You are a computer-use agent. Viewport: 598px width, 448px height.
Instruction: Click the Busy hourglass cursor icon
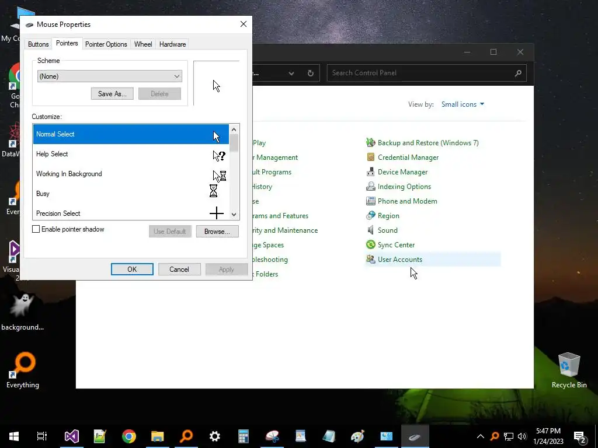pos(213,191)
